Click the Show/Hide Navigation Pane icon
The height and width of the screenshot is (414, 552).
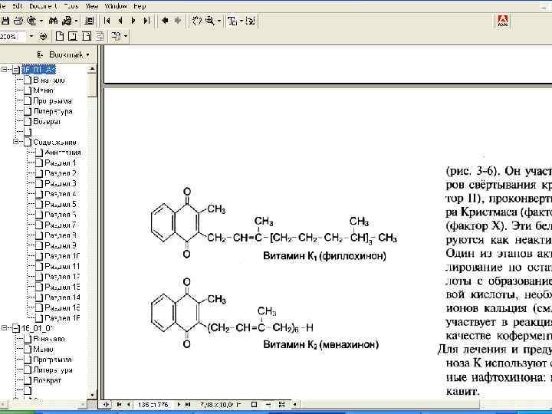pos(90,21)
